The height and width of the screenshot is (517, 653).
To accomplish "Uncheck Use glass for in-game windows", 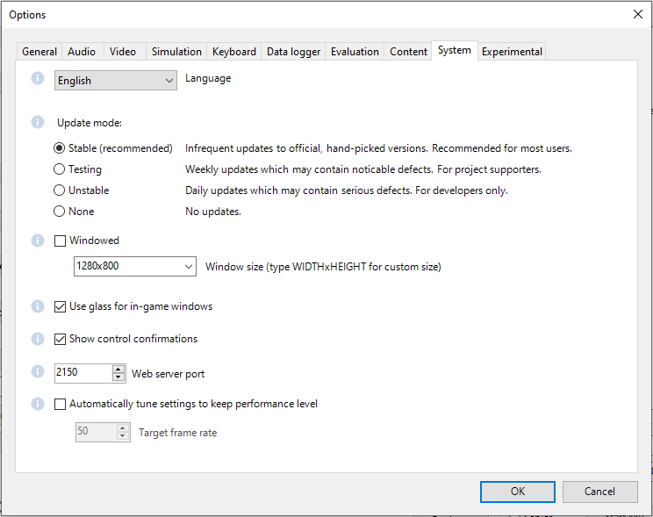I will click(x=61, y=307).
